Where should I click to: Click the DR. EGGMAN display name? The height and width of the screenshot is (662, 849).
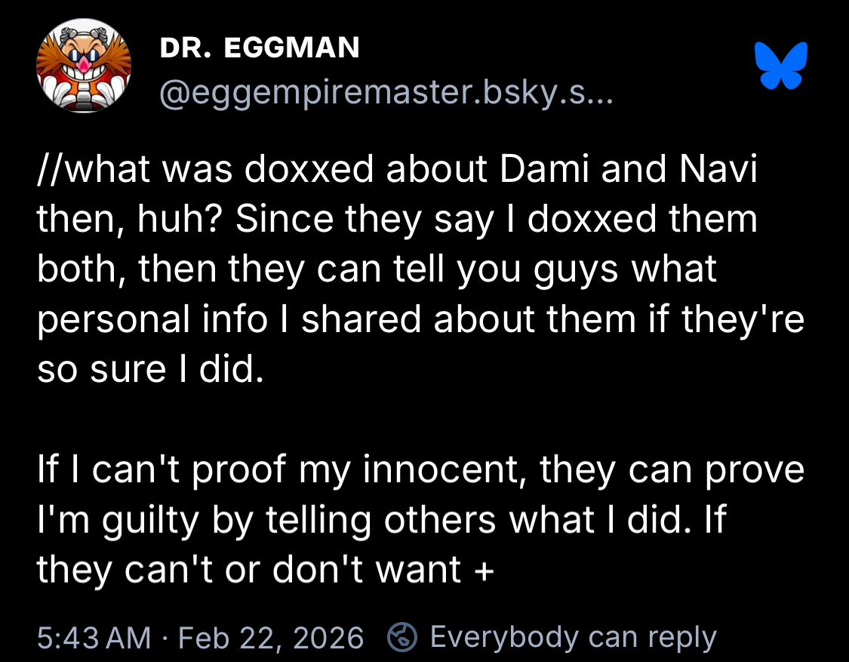point(260,48)
